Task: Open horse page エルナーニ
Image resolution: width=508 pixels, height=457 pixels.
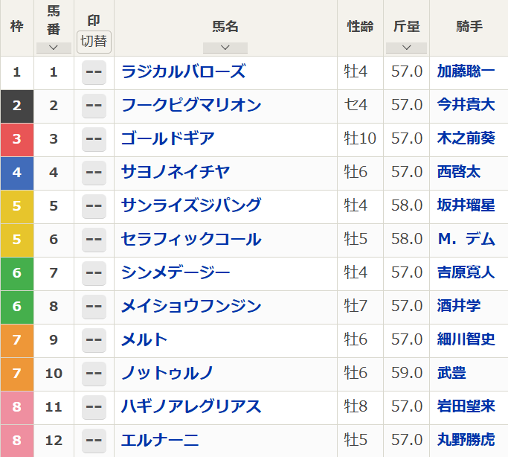Action: pyautogui.click(x=160, y=440)
